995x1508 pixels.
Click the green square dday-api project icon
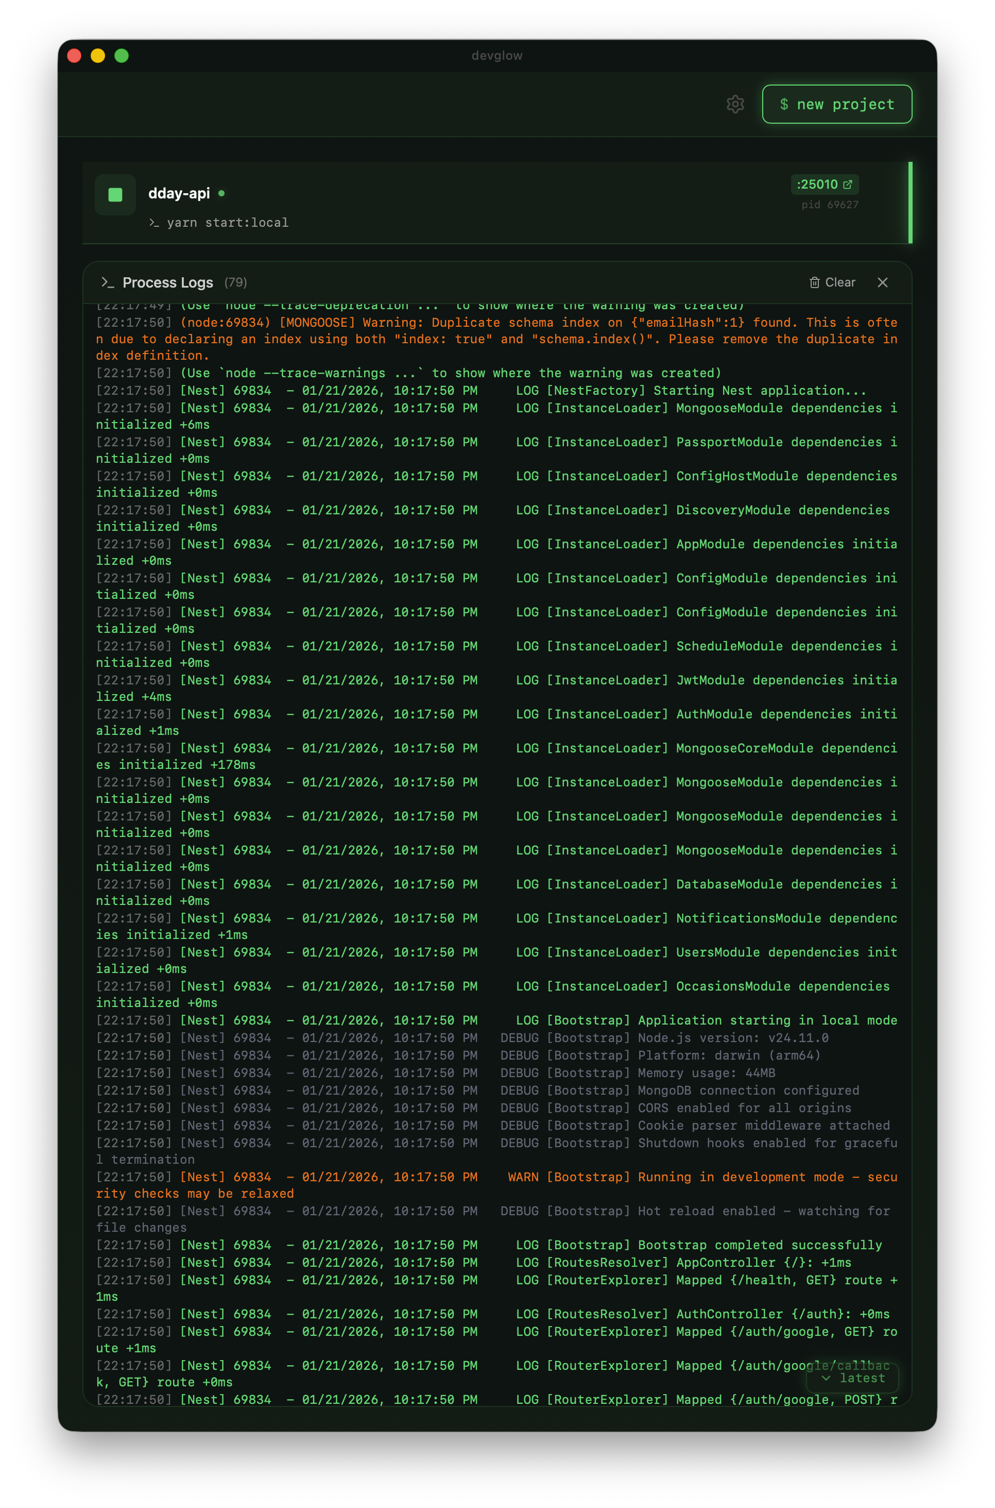click(x=115, y=194)
